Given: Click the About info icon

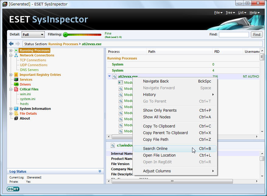Looking at the screenshot, I should [x=16, y=118].
